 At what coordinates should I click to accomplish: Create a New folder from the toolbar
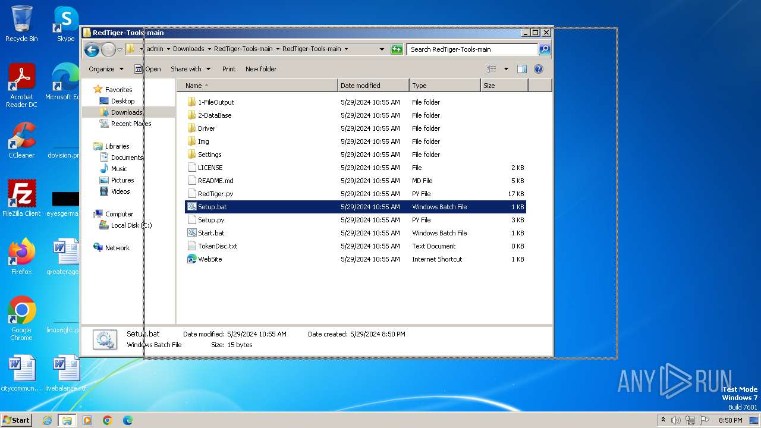coord(261,69)
